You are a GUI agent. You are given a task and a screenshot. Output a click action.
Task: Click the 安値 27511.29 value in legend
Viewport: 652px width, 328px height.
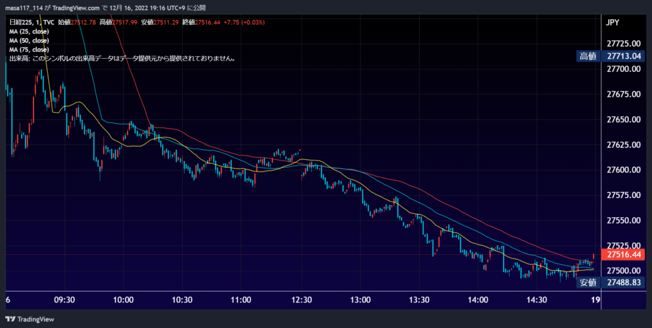[160, 22]
